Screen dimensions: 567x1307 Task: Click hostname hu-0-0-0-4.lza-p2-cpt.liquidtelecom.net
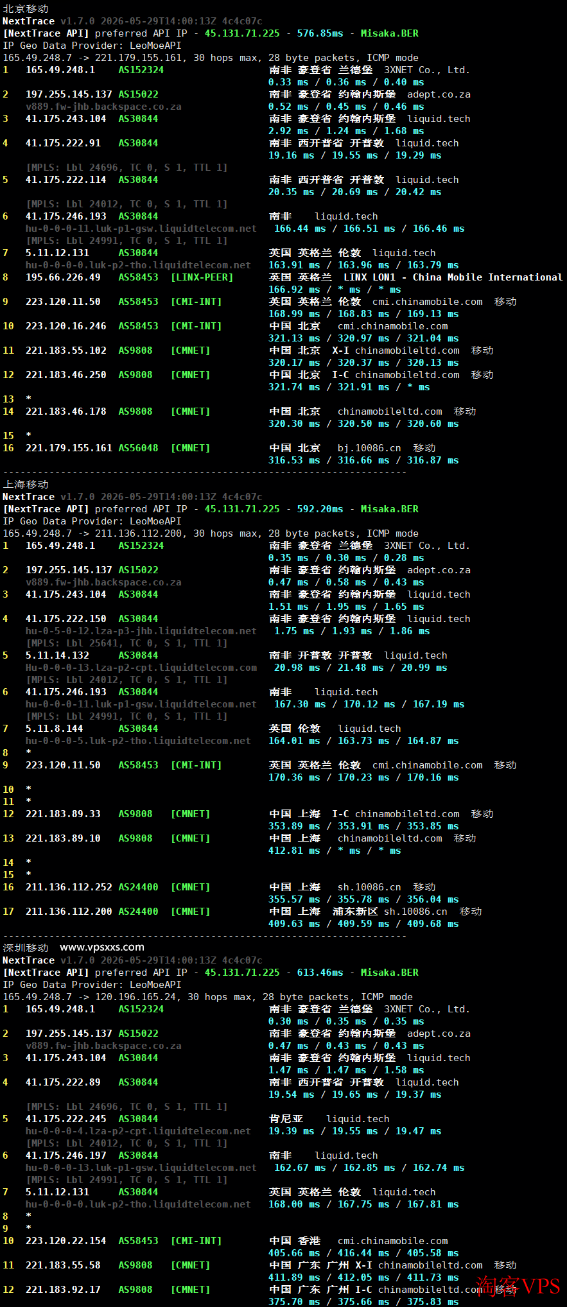pyautogui.click(x=138, y=1131)
